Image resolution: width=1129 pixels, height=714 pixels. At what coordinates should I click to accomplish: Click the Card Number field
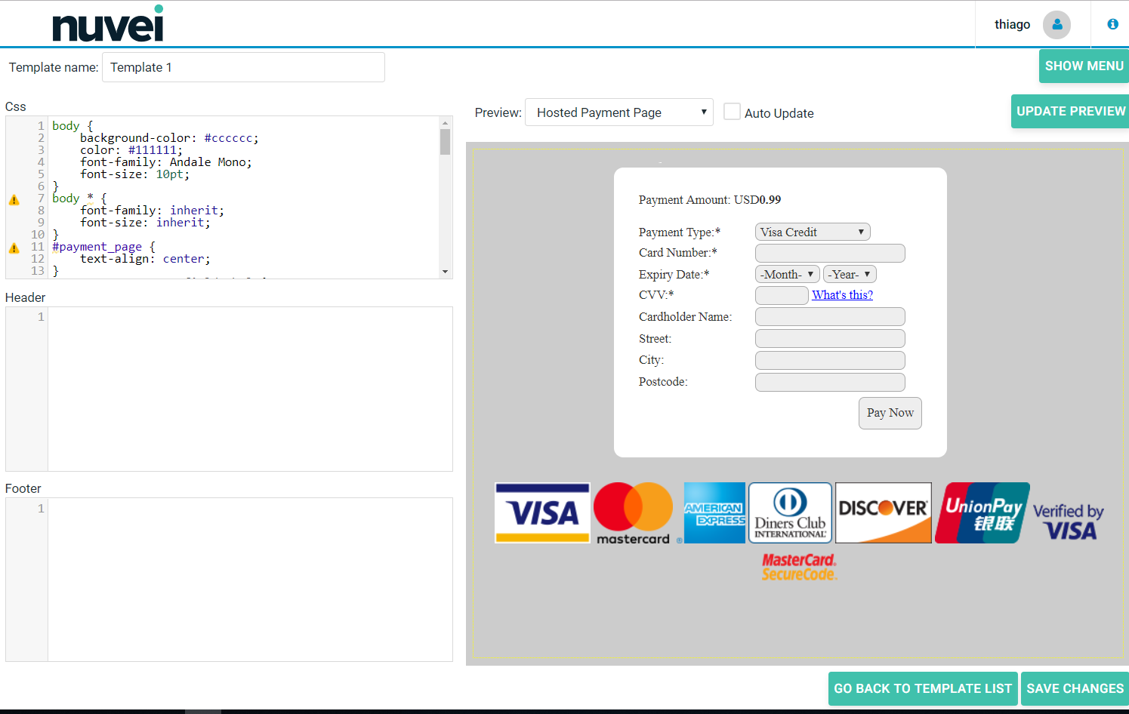(x=830, y=253)
